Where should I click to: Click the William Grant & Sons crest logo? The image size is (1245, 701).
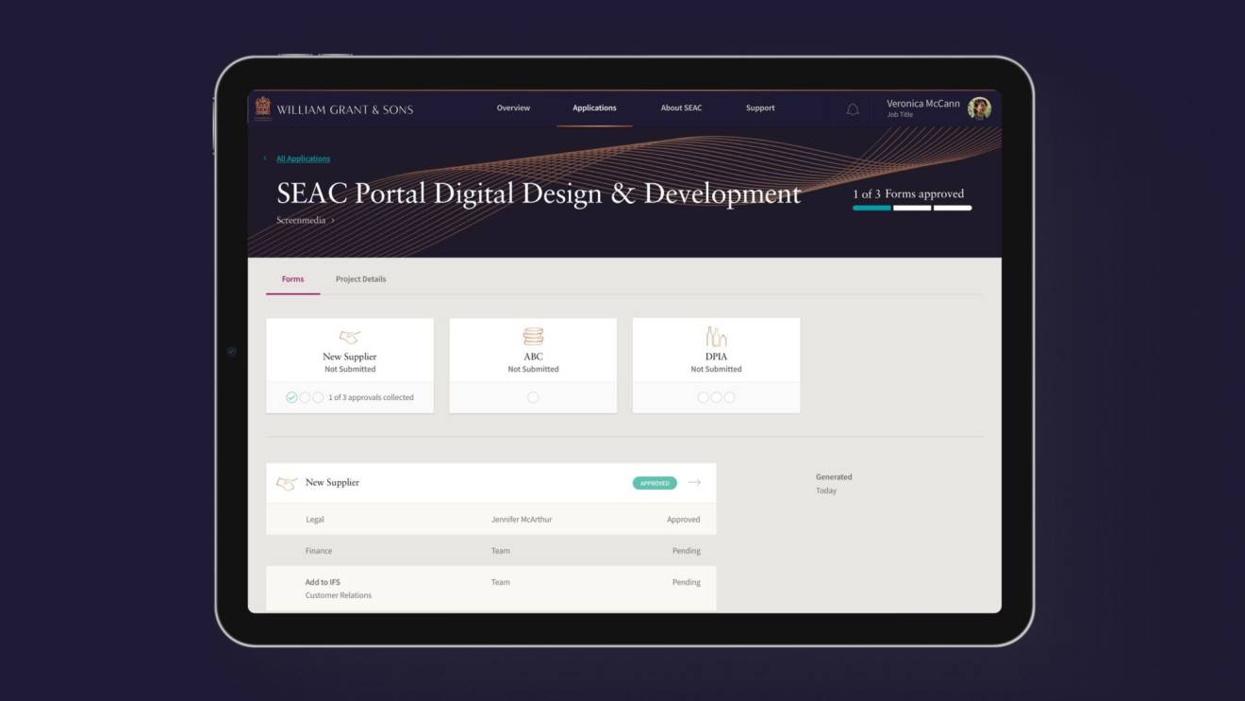point(262,108)
